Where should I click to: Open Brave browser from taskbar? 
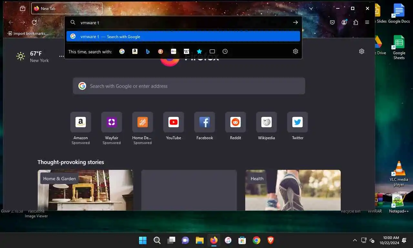(271, 240)
